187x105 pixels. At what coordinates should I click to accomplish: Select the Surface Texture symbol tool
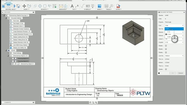83,6
